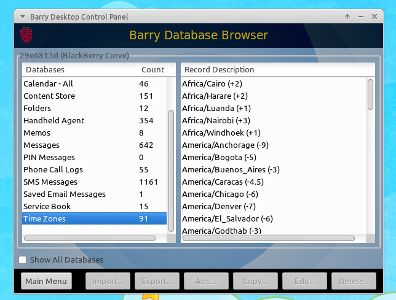Select the Memos database row
Viewport: 396px width, 300px height.
tap(95, 133)
